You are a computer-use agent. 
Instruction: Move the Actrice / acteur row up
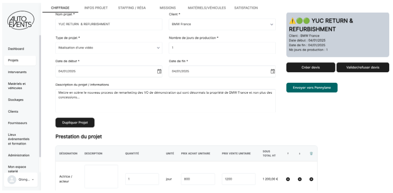[288, 179]
